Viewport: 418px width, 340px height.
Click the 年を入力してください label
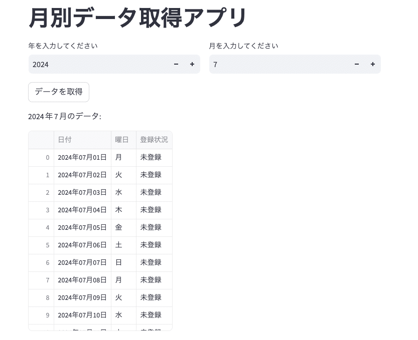pos(63,46)
